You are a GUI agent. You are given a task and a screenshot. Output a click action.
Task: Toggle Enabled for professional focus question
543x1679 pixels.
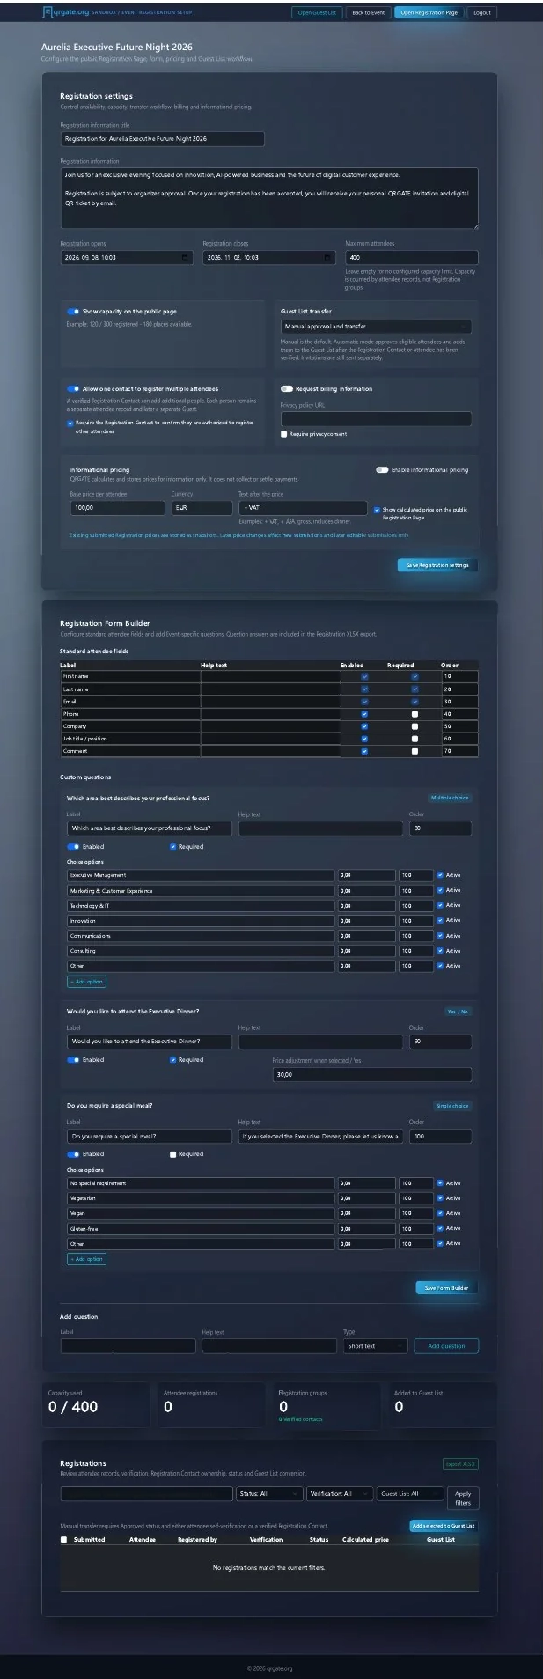coord(73,847)
